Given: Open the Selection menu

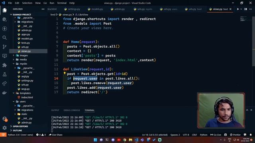Looking at the screenshot, I should point(27,3).
